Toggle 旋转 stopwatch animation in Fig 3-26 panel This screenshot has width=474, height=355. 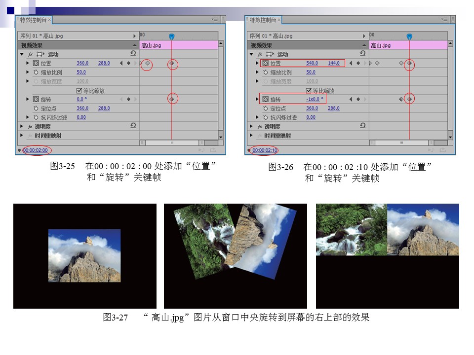(x=266, y=99)
